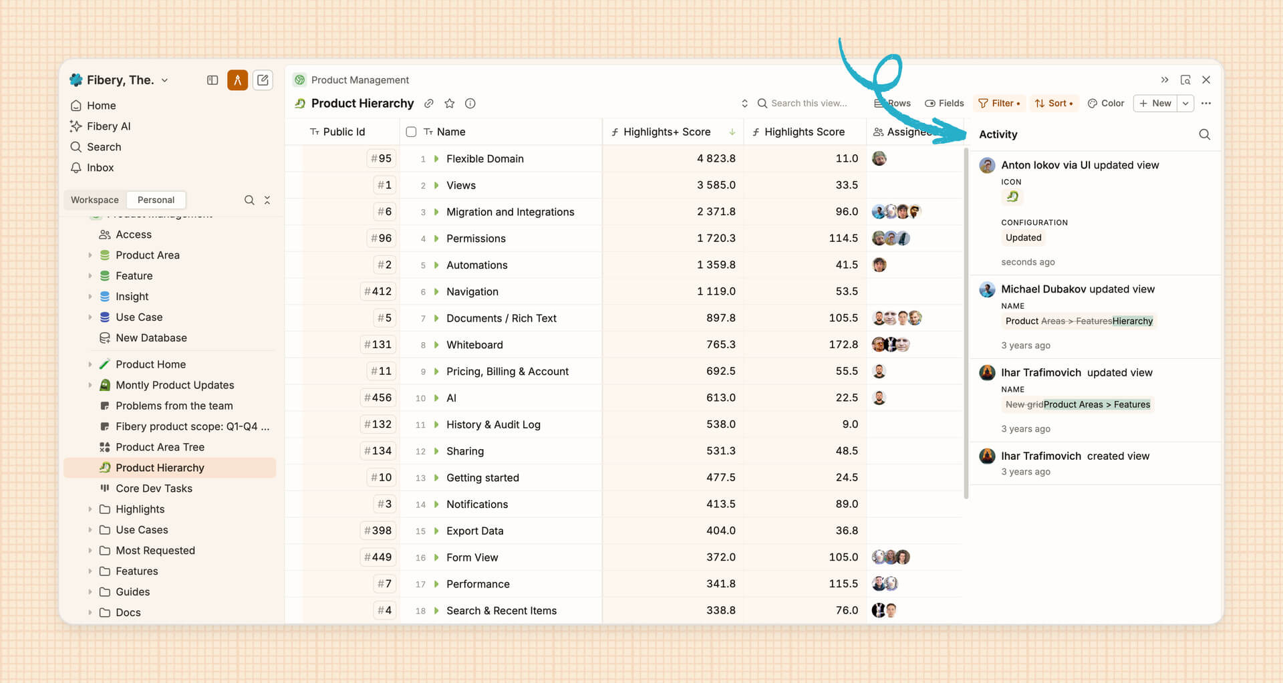Open the Filter options
1283x683 pixels.
pos(999,104)
